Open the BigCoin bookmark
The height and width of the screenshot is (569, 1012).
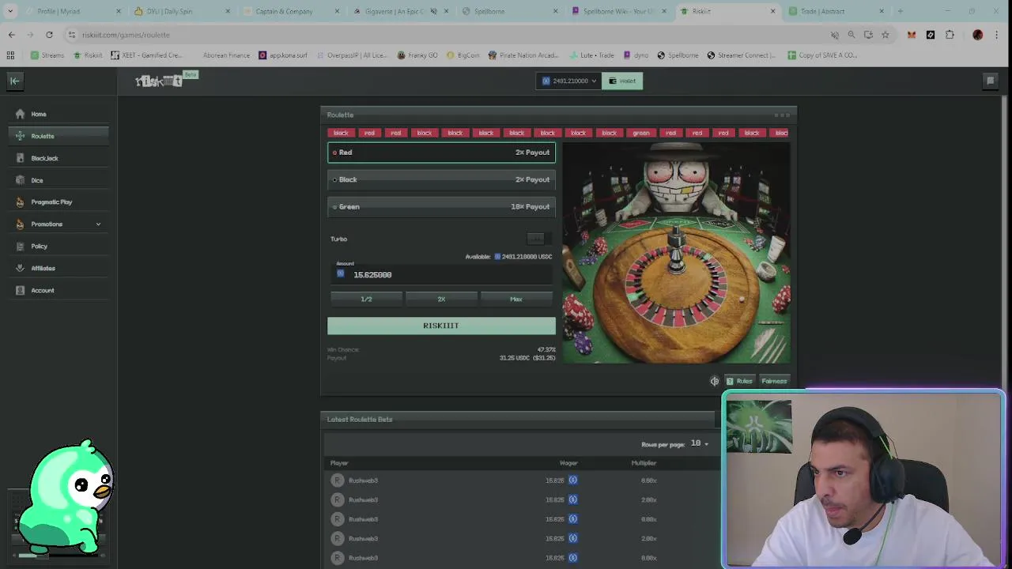463,55
